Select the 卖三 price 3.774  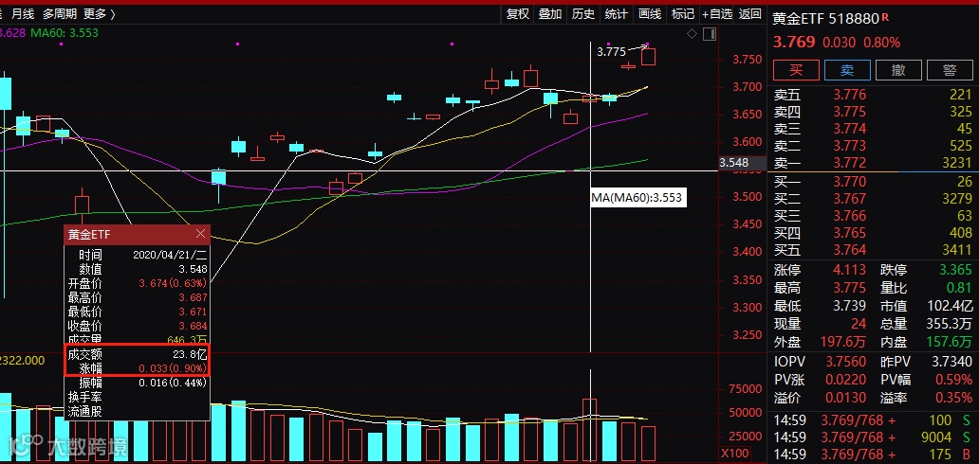point(850,129)
